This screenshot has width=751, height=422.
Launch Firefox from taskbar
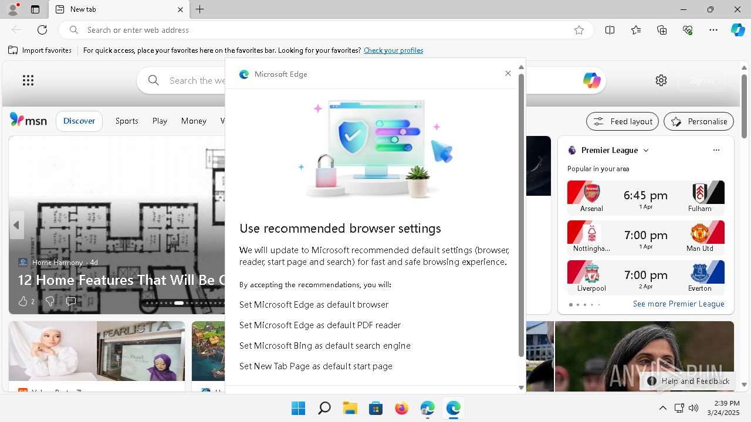[x=401, y=408]
